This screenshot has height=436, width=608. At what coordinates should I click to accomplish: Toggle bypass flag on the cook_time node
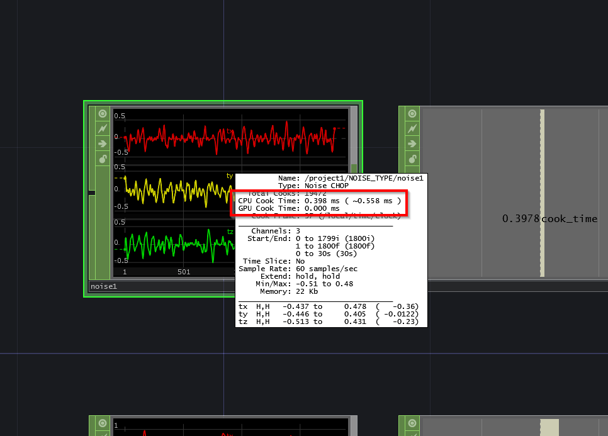point(412,129)
